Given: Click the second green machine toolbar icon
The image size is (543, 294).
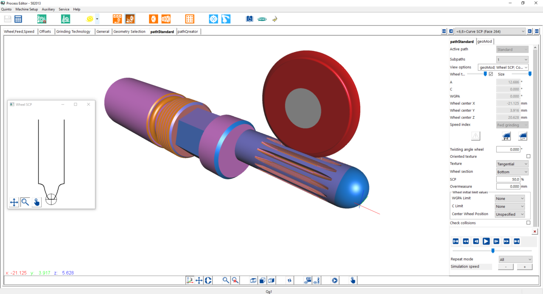Looking at the screenshot, I should (65, 19).
